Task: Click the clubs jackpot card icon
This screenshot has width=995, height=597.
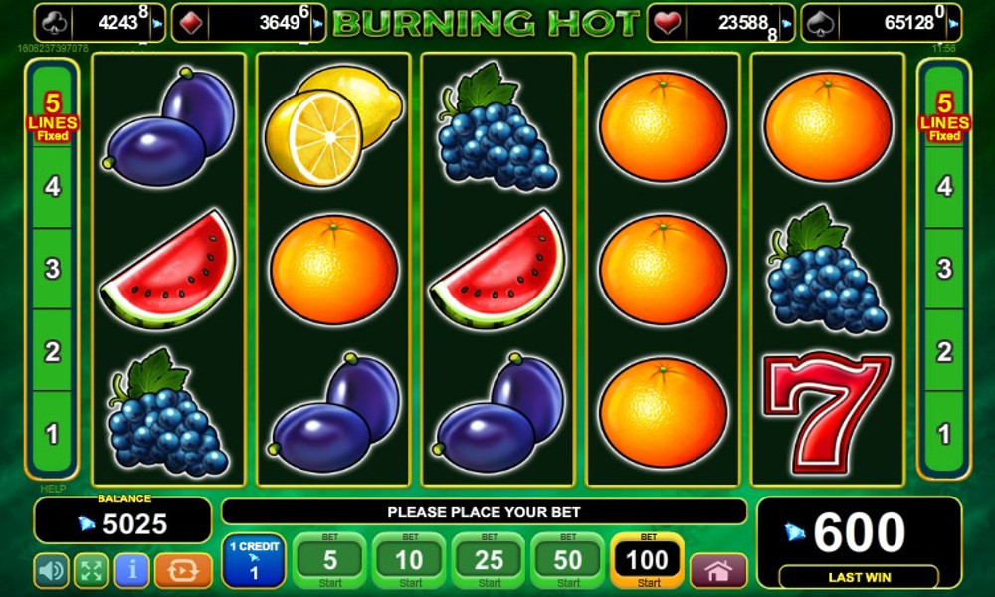Action: (54, 24)
